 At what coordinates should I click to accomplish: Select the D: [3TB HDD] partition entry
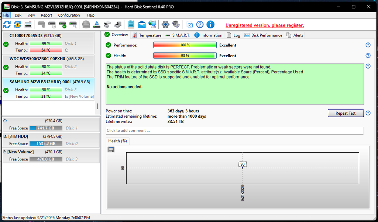click(x=51, y=140)
